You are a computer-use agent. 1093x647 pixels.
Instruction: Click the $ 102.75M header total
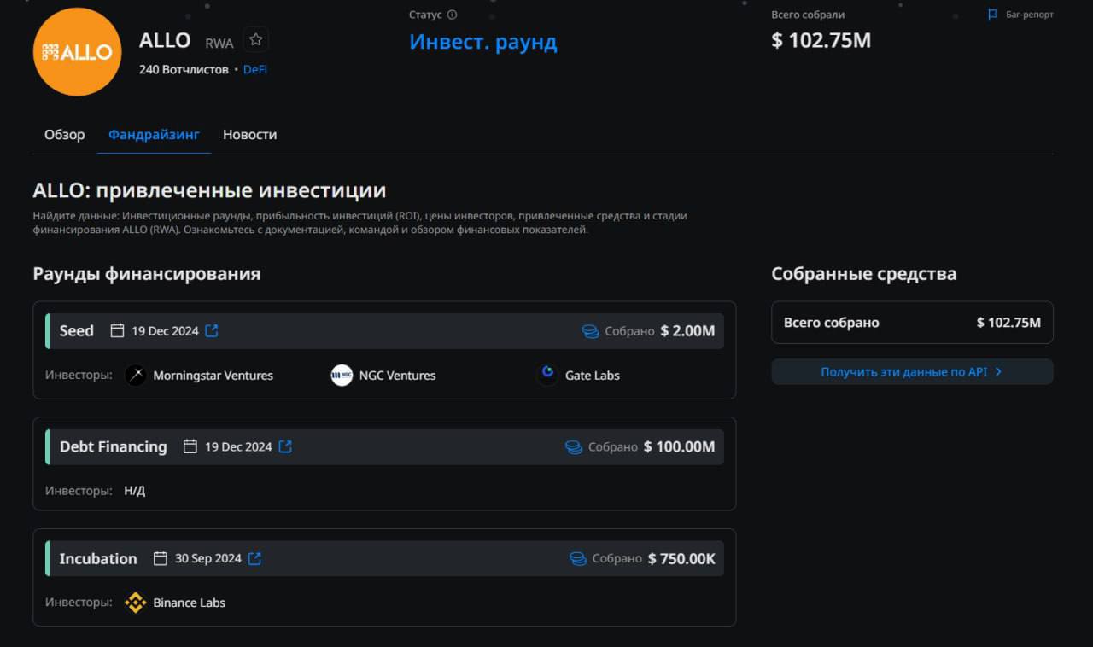coord(821,40)
